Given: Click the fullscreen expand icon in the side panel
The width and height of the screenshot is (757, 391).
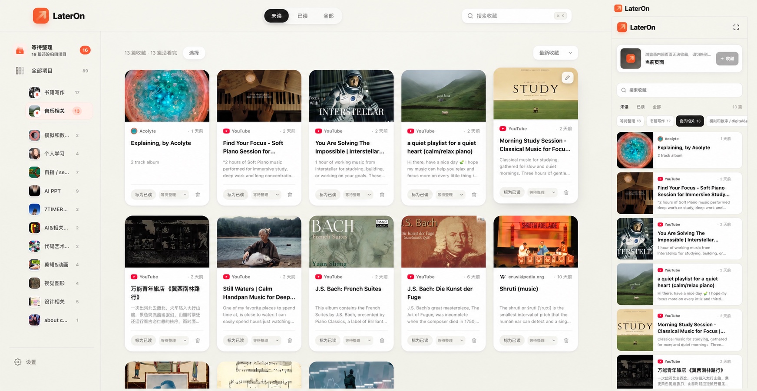Looking at the screenshot, I should pyautogui.click(x=736, y=27).
